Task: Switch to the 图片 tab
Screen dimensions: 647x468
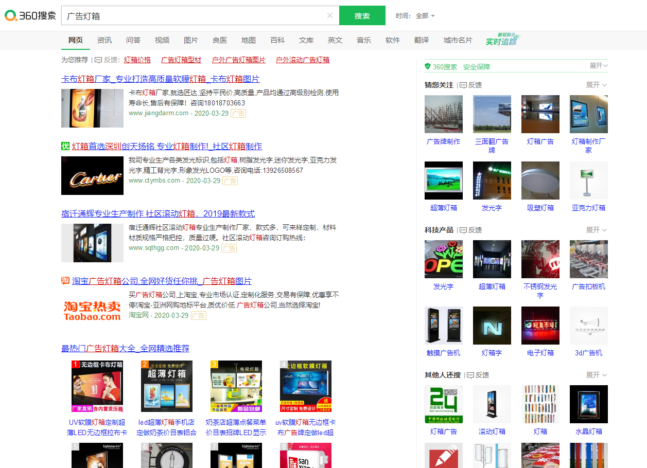Action: [x=191, y=40]
